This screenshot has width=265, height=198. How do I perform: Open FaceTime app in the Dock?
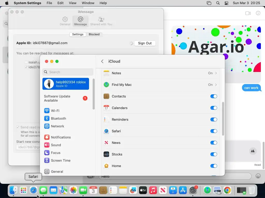tap(83, 191)
